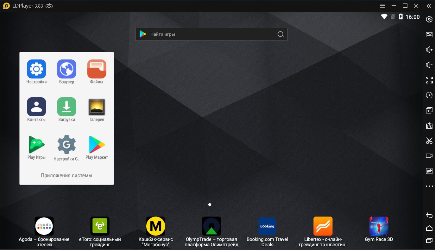This screenshot has height=250, width=435.
Task: Click the magnifier search button
Action: (280, 34)
